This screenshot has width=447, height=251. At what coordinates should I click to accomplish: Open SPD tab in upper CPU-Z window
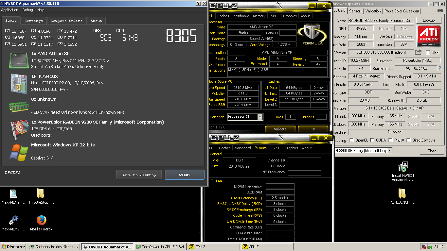pyautogui.click(x=274, y=16)
